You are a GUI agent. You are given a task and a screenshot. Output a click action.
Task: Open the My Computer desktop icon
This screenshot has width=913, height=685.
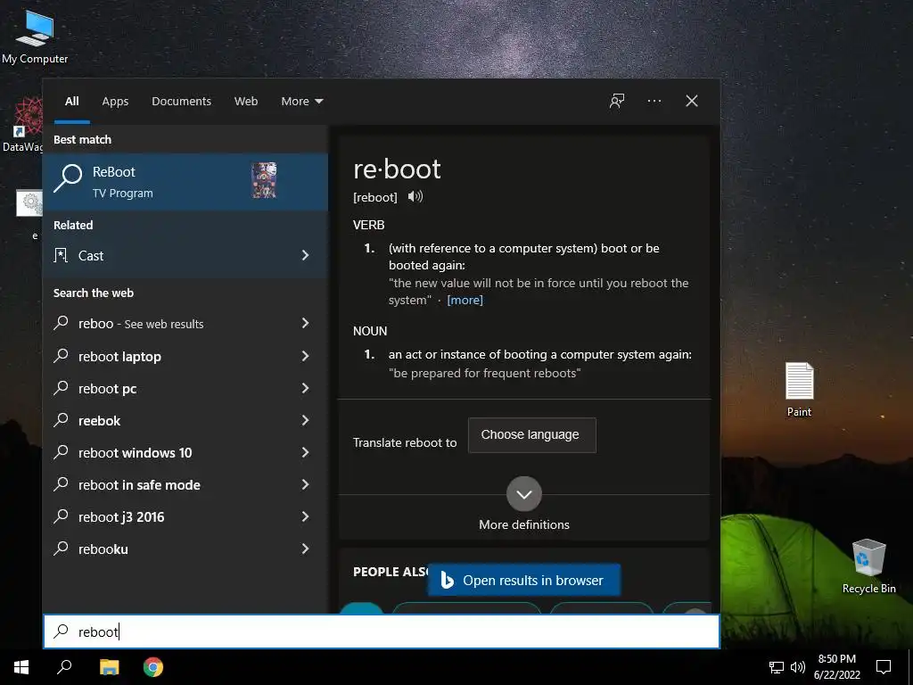[35, 37]
